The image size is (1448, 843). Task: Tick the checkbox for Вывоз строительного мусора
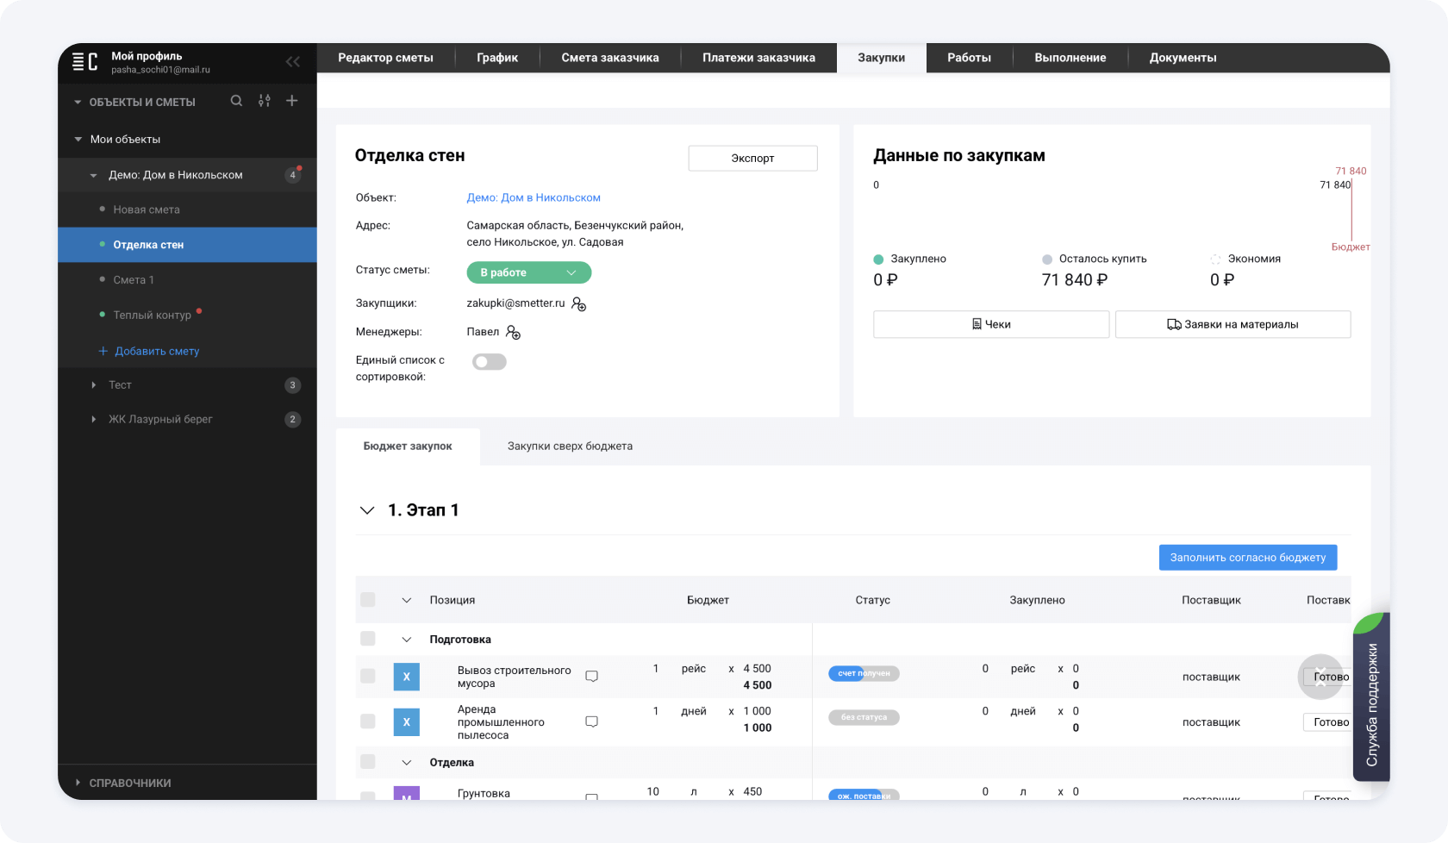pos(368,677)
